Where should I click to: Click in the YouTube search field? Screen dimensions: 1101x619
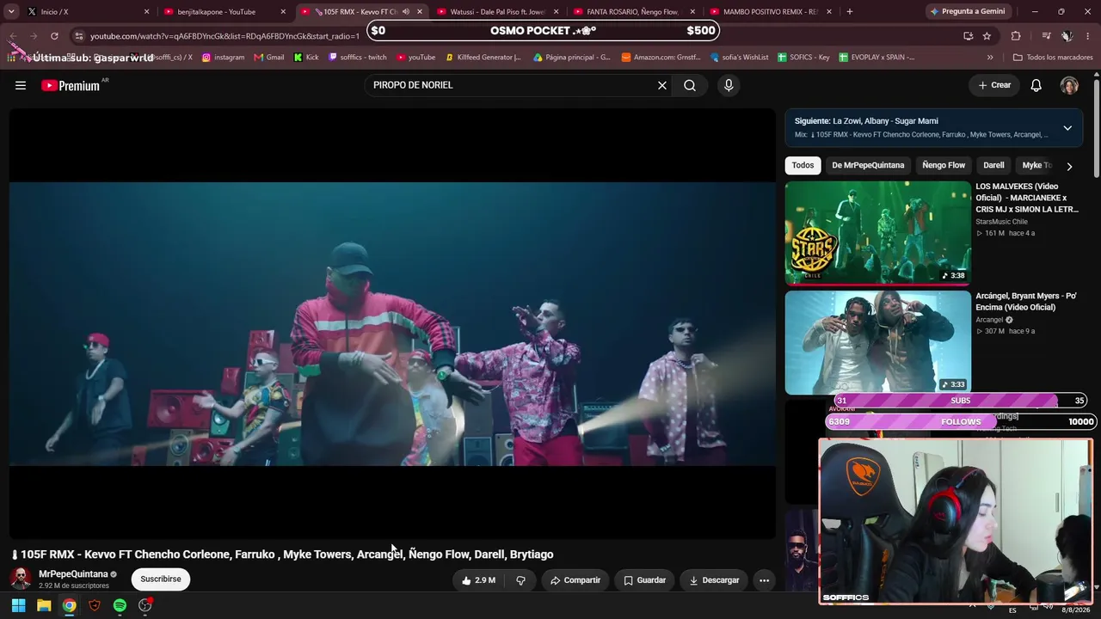click(x=512, y=85)
